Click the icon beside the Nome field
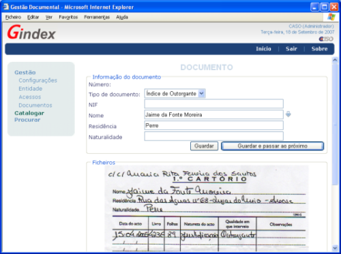 (288, 114)
